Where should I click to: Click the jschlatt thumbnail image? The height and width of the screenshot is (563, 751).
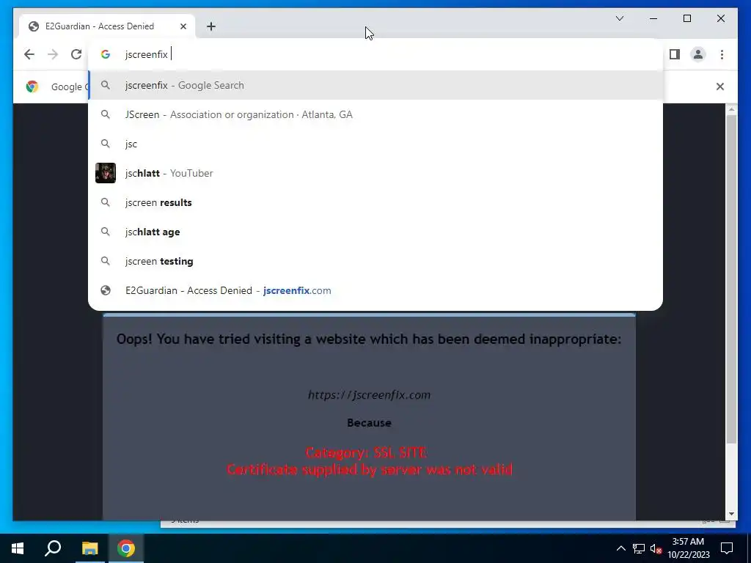[106, 173]
